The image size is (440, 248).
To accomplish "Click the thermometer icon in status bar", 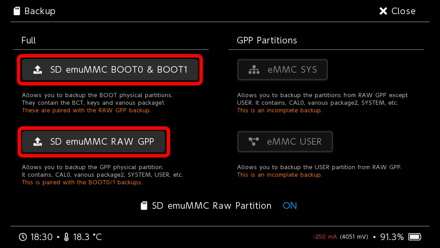I will [66, 237].
